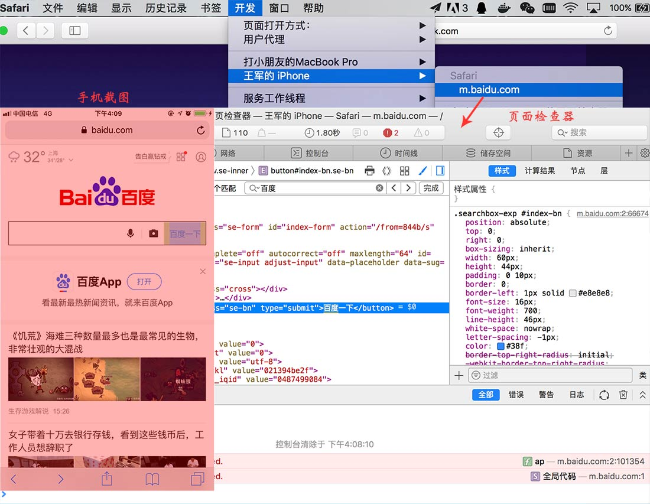Tap the iPhone bookmarks book icon
This screenshot has width=650, height=504.
point(152,479)
